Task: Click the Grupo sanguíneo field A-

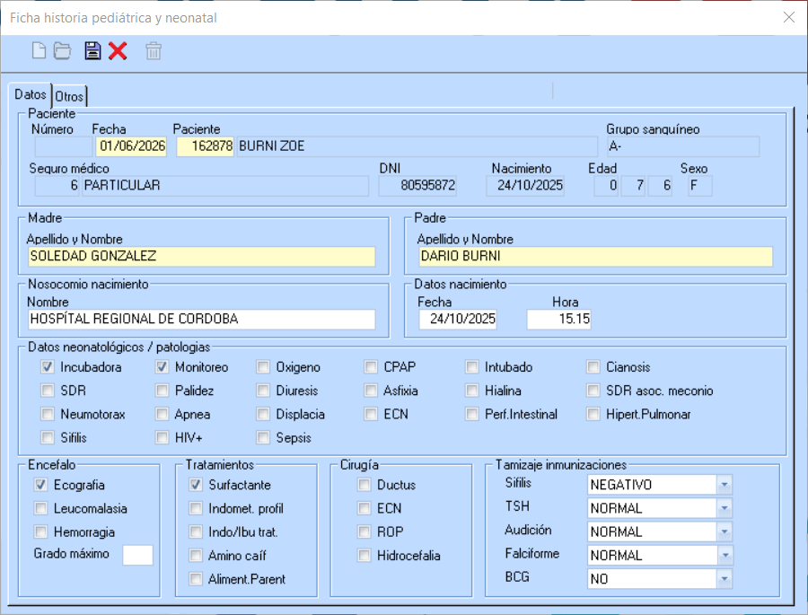Action: (x=683, y=145)
